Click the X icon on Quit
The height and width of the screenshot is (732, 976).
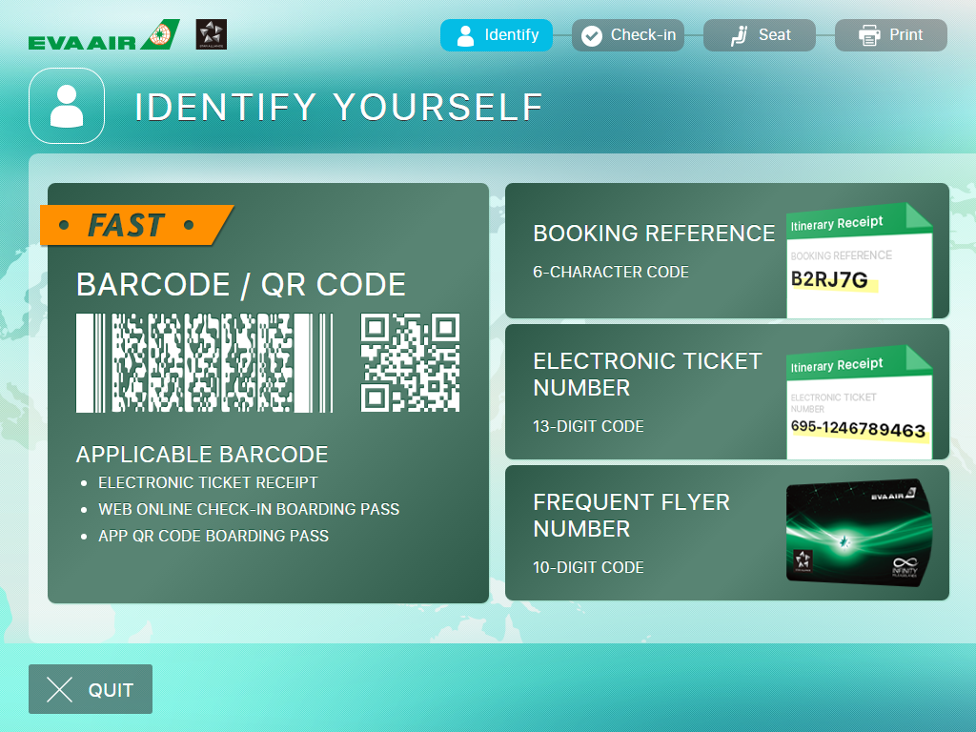click(x=60, y=690)
